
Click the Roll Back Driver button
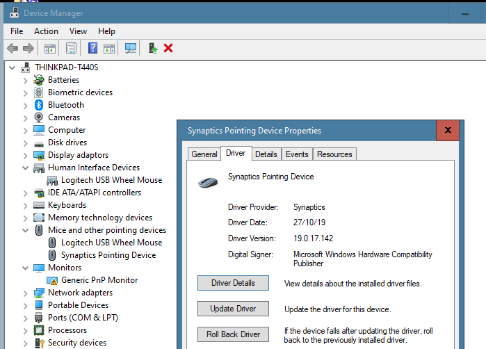[233, 334]
